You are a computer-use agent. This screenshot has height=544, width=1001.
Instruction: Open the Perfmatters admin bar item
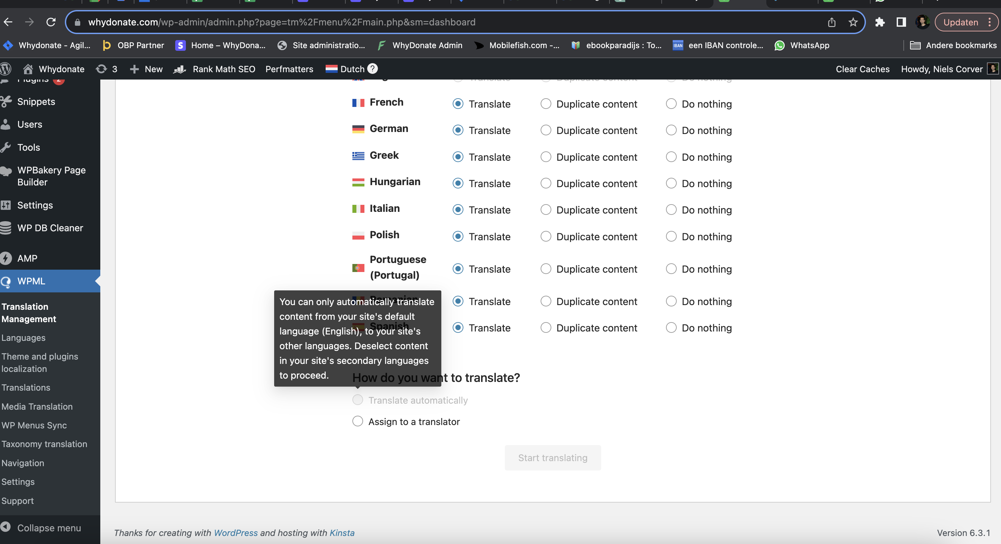289,69
